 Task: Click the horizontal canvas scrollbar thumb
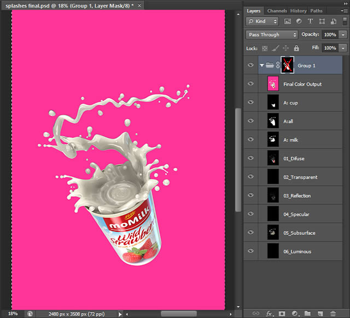(x=179, y=314)
